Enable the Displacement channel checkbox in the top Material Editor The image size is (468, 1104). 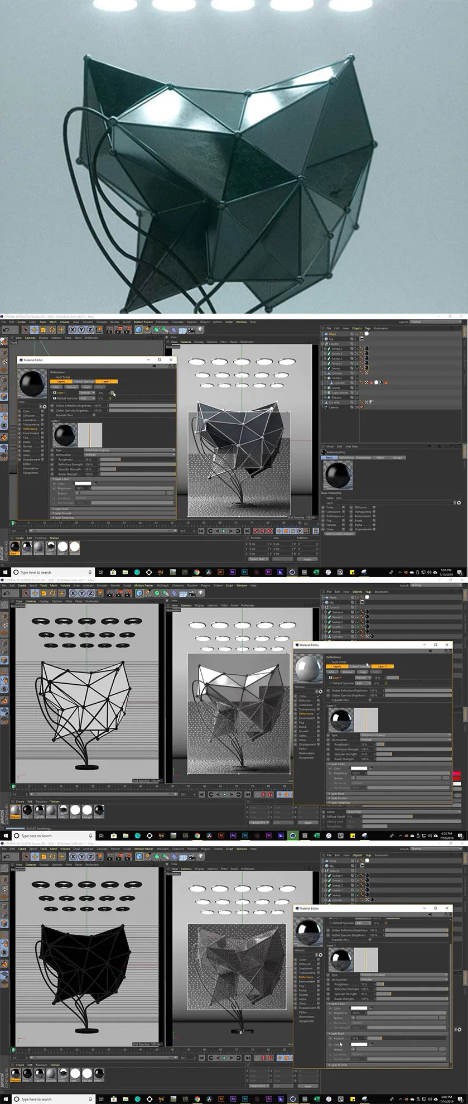(x=42, y=459)
